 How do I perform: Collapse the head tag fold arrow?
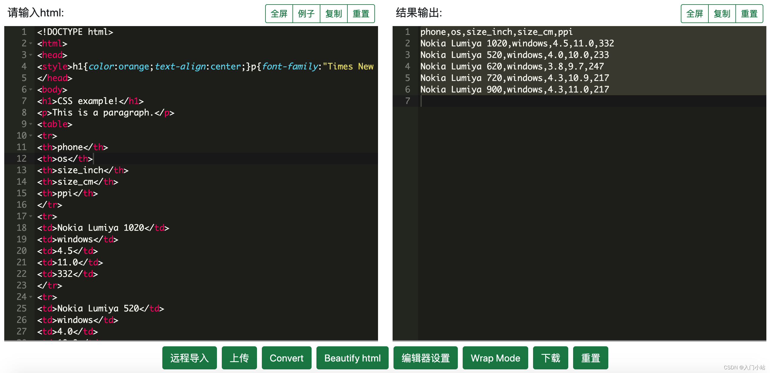click(x=31, y=55)
